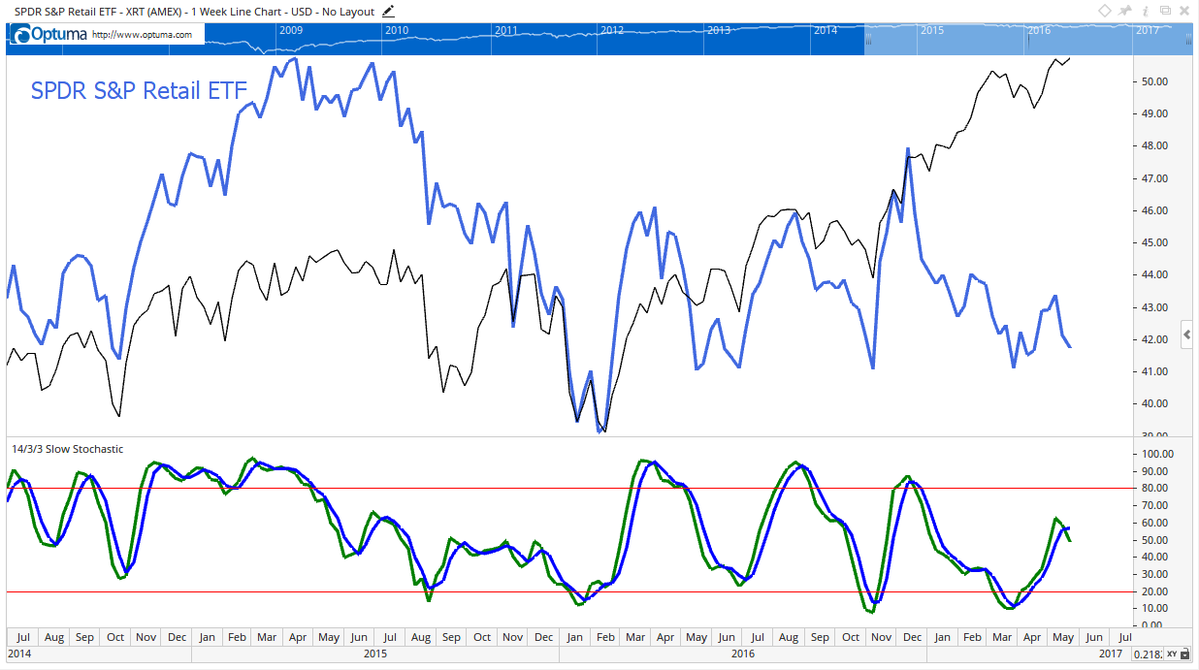
Task: Expand the side panel arrow on right edge
Action: click(1186, 335)
